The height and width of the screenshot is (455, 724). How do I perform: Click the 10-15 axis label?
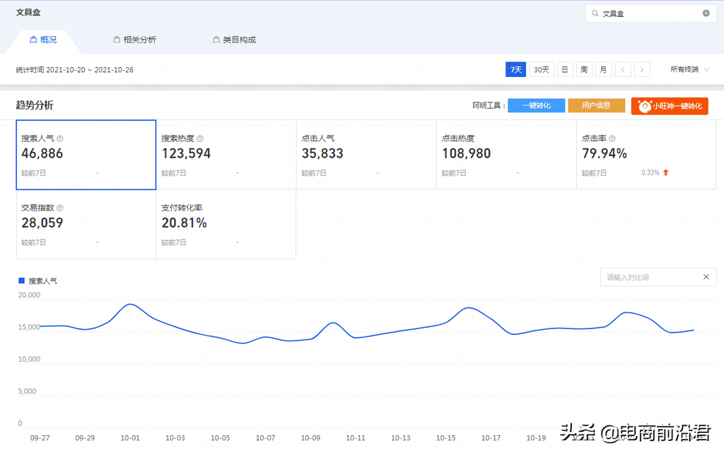coord(446,438)
